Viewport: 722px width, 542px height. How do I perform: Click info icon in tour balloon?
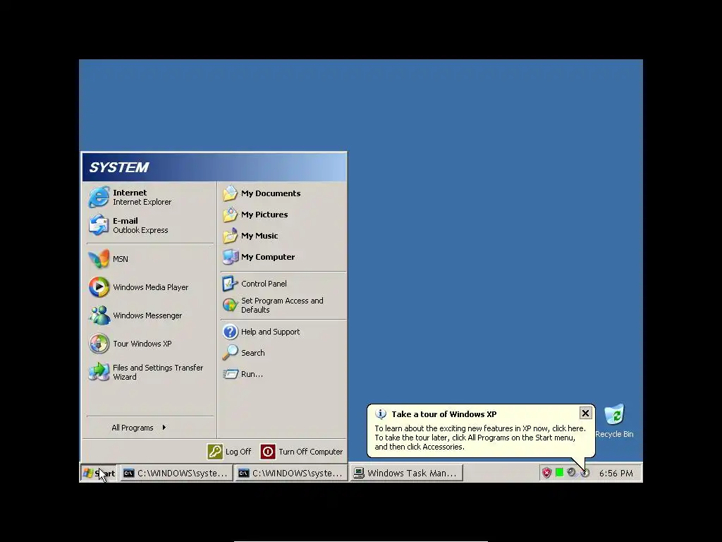pyautogui.click(x=381, y=414)
